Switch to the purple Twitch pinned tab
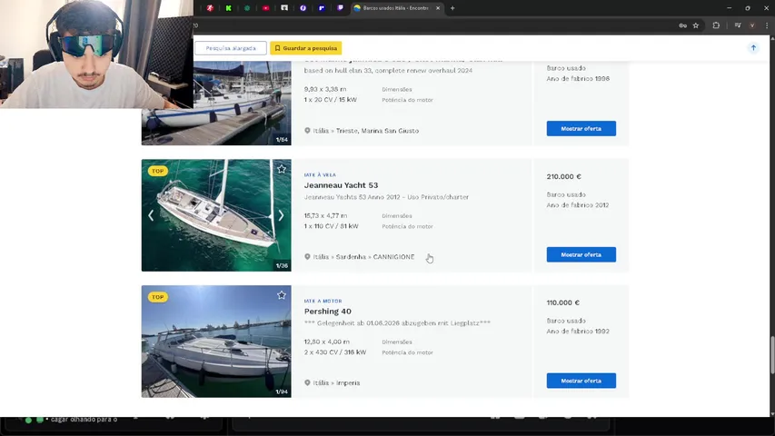 (x=340, y=8)
